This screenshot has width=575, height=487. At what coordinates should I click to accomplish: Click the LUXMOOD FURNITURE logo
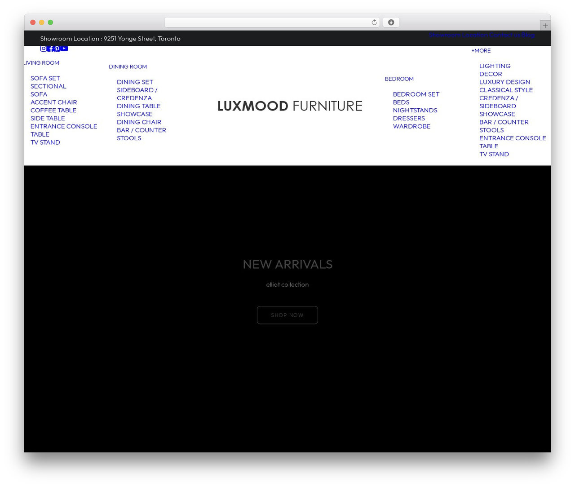point(290,106)
